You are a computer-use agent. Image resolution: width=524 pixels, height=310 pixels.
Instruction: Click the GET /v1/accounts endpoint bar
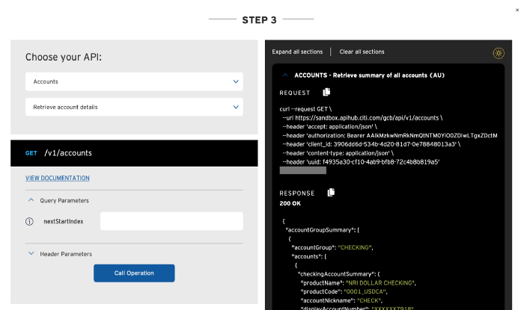coord(134,153)
